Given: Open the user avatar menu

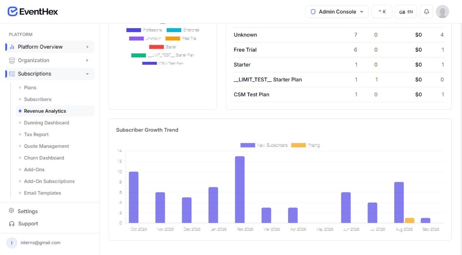Looking at the screenshot, I should pos(443,12).
